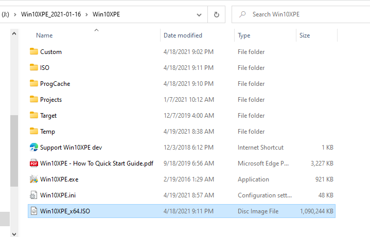Click navigation pane scrollbar up arrow
The width and height of the screenshot is (370, 237).
click(x=14, y=33)
